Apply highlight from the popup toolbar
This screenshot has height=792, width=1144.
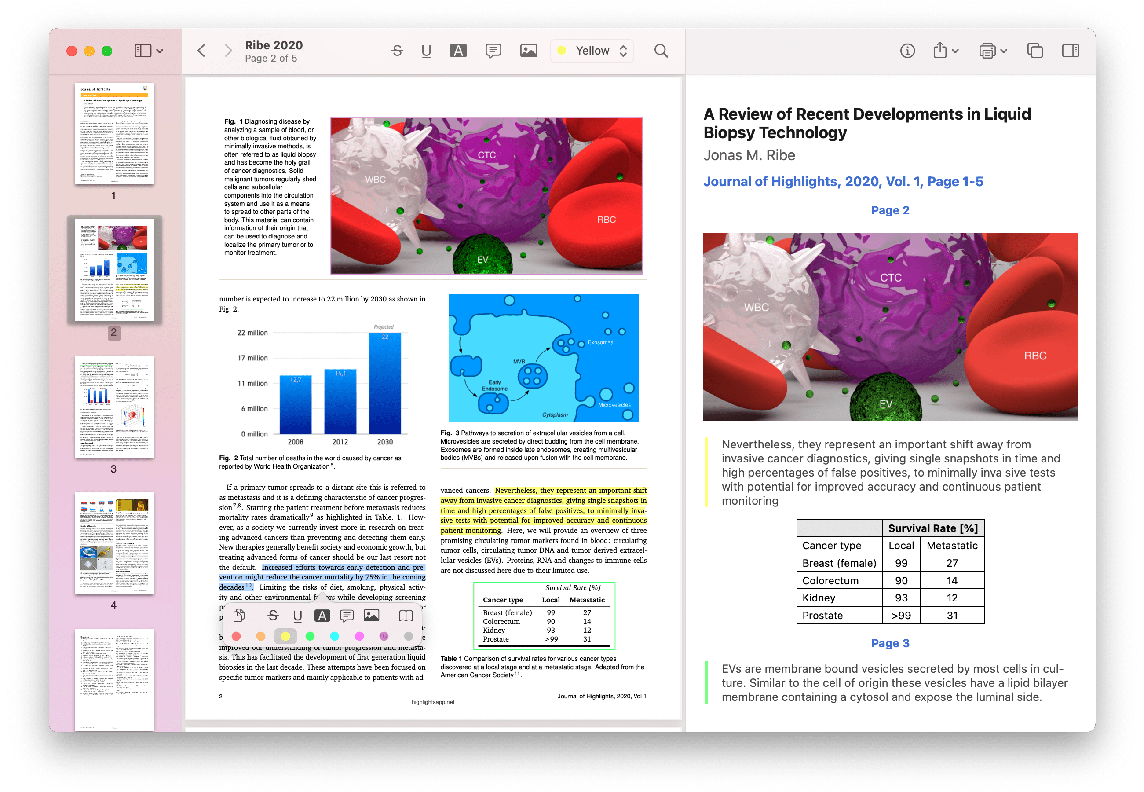[322, 616]
